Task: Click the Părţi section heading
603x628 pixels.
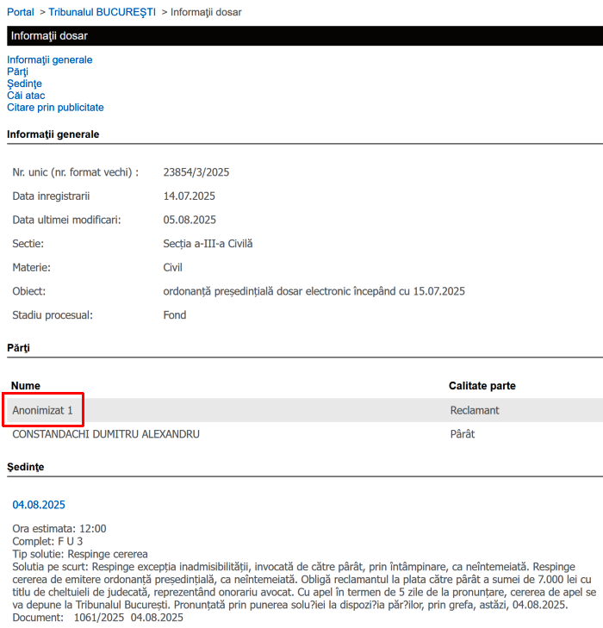Action: [18, 348]
